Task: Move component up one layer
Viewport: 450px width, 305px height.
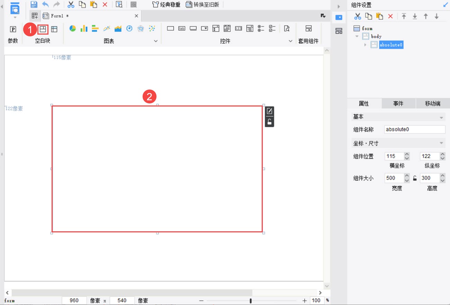Action: 426,16
